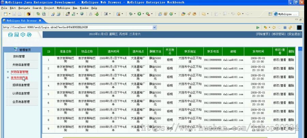
Task: Click the yellow Back navigation arrow in main toolbar
Action: 239,14
